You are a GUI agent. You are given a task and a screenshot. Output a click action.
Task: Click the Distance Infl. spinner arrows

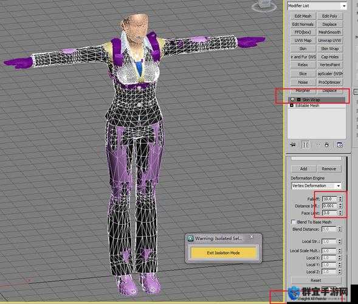click(x=340, y=206)
